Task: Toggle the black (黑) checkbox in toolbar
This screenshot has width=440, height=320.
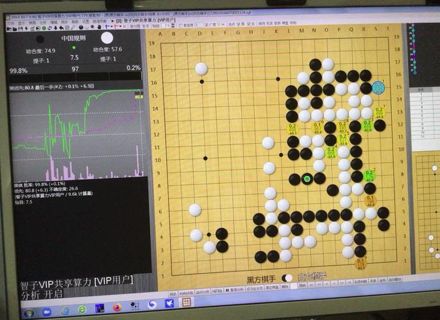Action: click(x=239, y=24)
